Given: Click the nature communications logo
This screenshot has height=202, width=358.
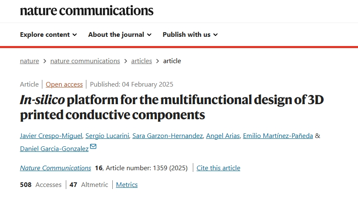Looking at the screenshot, I should click(x=86, y=10).
